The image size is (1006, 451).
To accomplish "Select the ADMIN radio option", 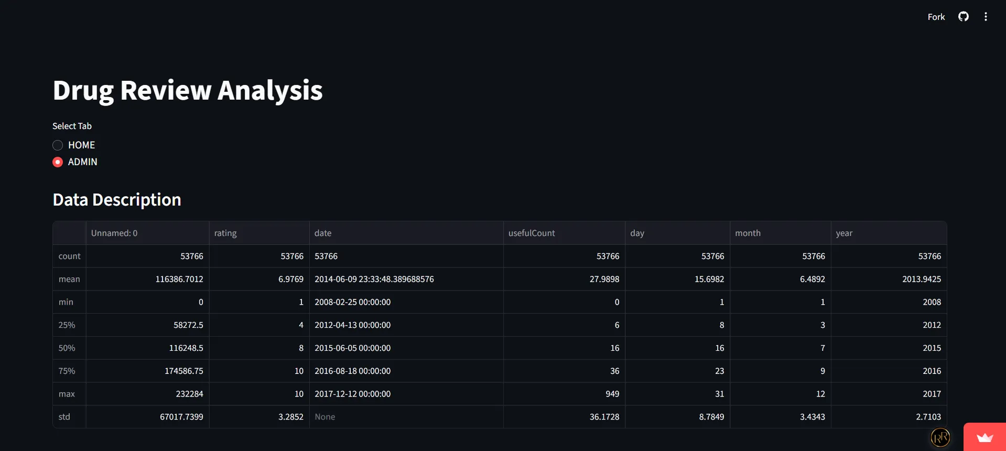I will point(58,162).
